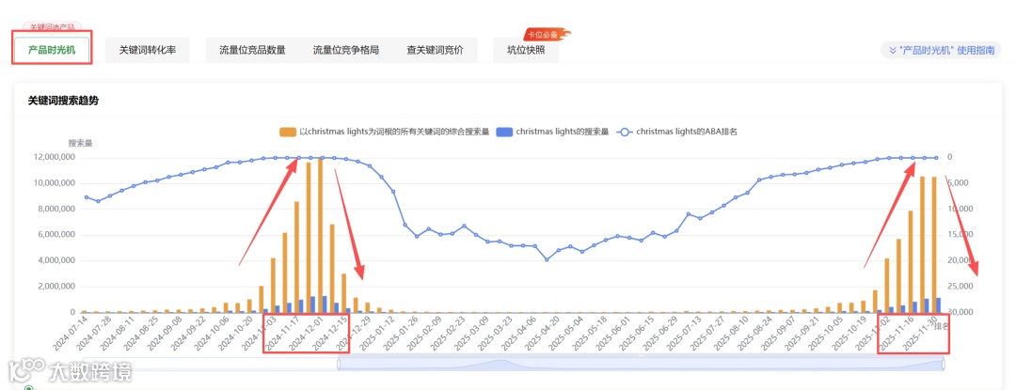Grab the right handle of the date zoom slider
Viewport: 1016px width, 390px height.
click(x=943, y=364)
